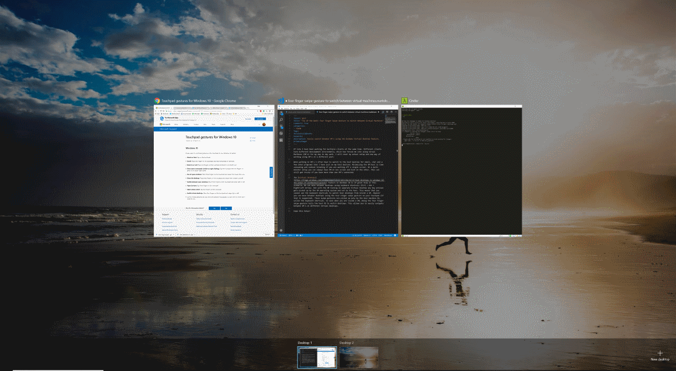The image size is (676, 371).
Task: Click the Google Chrome icon beside window title
Action: click(x=157, y=100)
